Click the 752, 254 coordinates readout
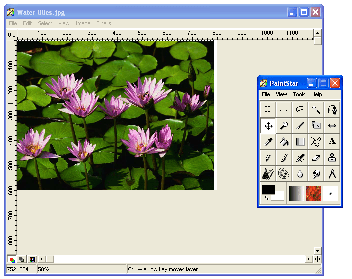The image size is (352, 279). point(21,269)
